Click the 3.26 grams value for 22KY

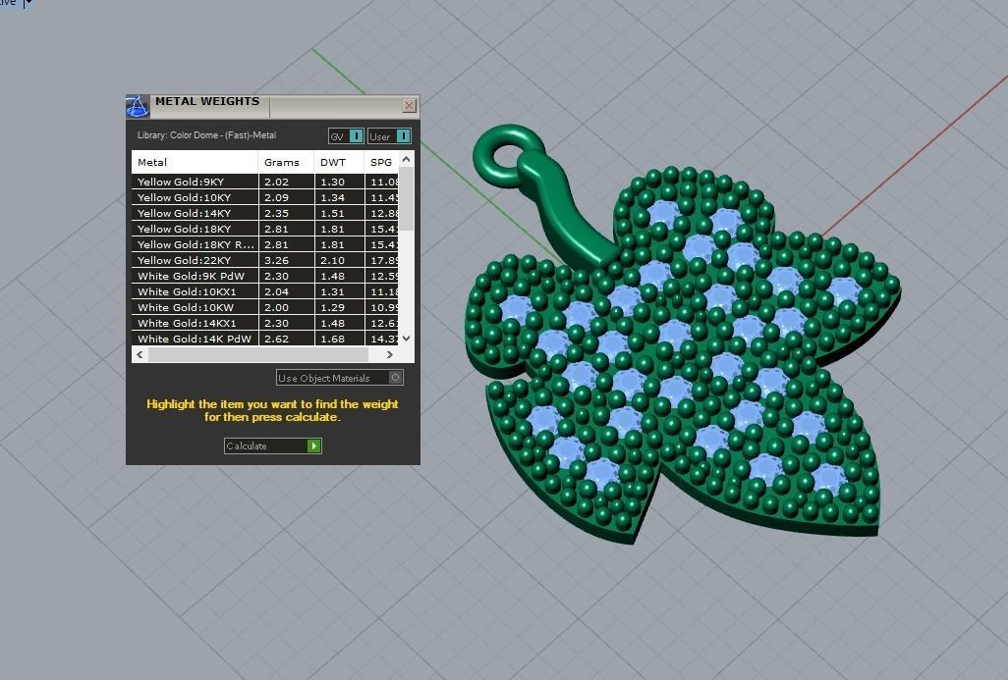(276, 261)
